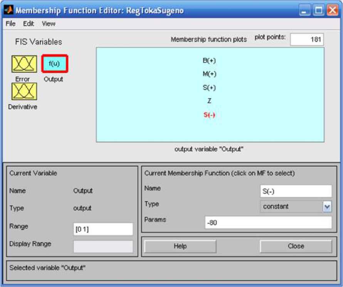Click the MATLAB logo in title bar

(8, 10)
